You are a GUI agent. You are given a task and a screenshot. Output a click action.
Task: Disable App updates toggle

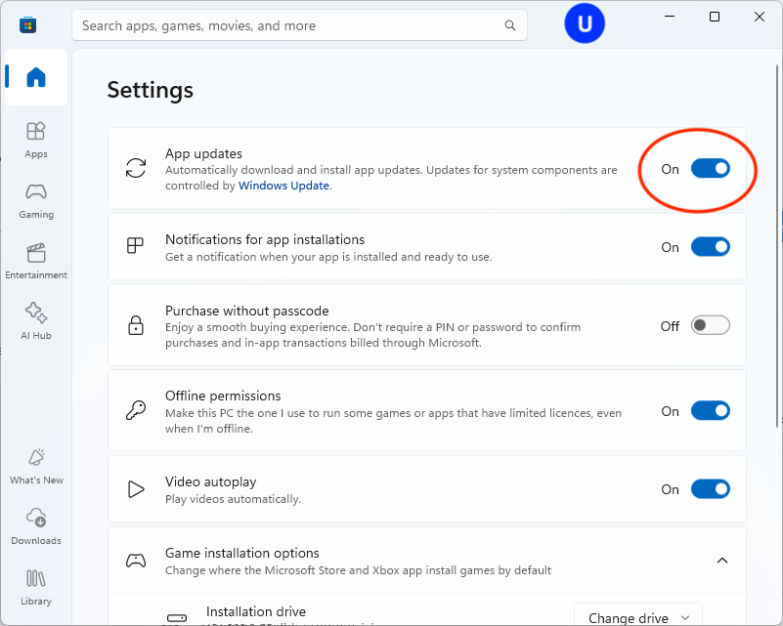point(711,168)
